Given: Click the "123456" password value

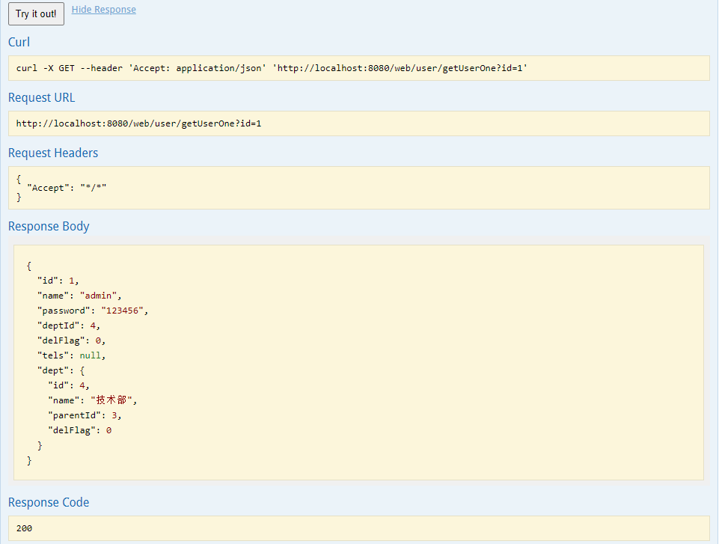Looking at the screenshot, I should click(123, 311).
